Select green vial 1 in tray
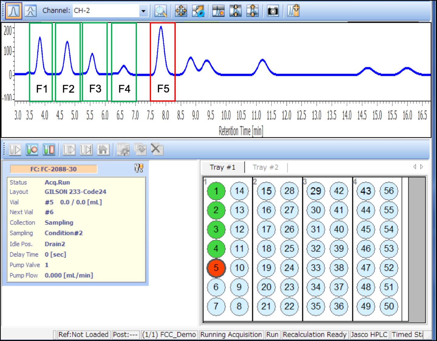This screenshot has height=341, width=437. (216, 191)
